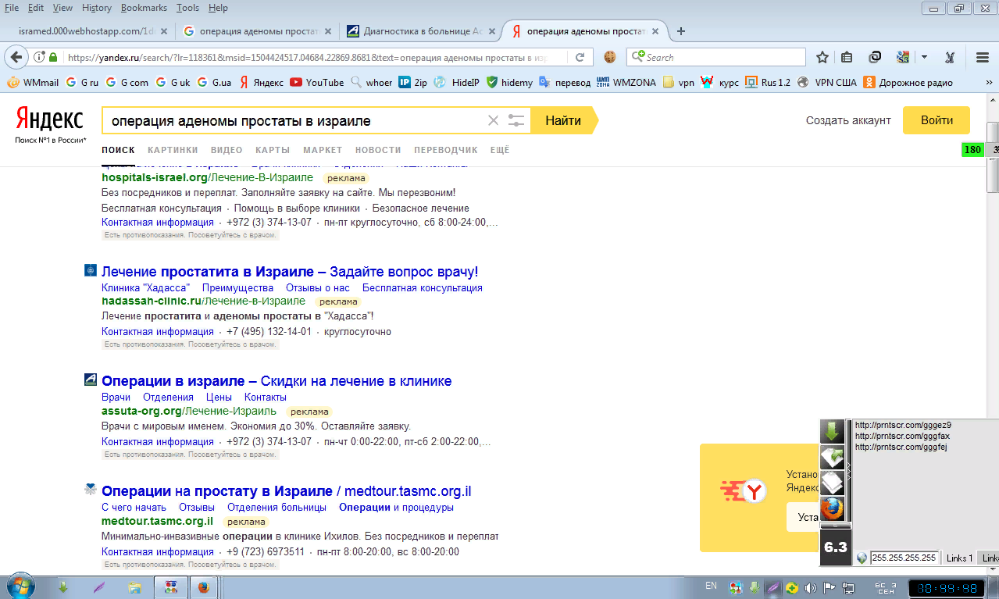
Task: Click green download arrow in side widget
Action: [833, 433]
